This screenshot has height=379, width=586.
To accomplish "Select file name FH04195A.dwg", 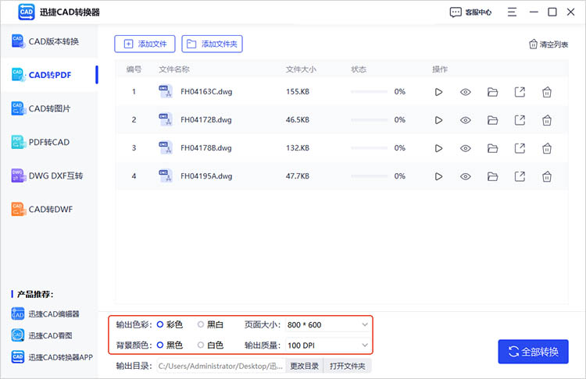I will point(206,176).
